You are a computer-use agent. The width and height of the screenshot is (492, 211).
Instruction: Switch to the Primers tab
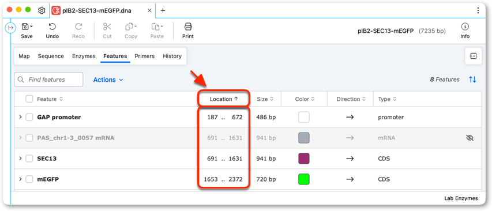coord(145,56)
